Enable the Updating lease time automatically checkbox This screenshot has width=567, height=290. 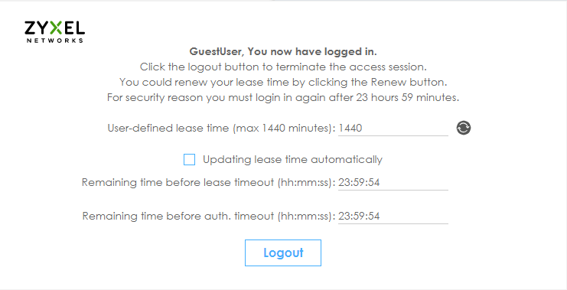click(x=189, y=159)
